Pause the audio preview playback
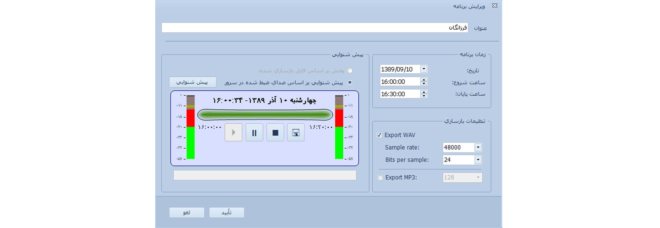The image size is (660, 228). coord(254,133)
